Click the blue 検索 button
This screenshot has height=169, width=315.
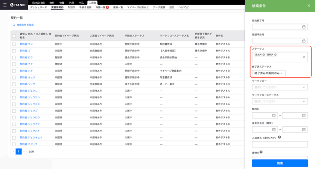click(280, 163)
